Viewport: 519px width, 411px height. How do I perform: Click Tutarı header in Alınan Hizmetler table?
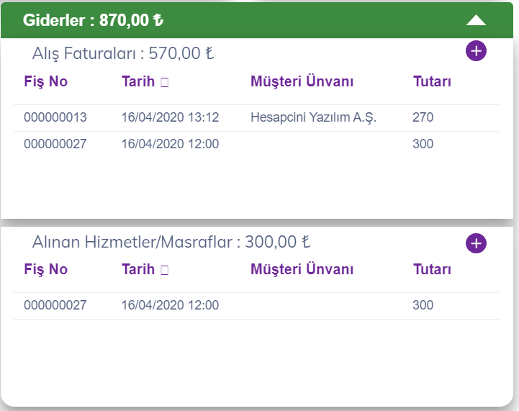click(432, 269)
